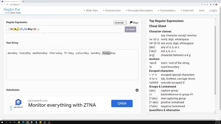This screenshot has width=221, height=124.
Task: Open Cortana circle in taskbar
Action: [10, 122]
